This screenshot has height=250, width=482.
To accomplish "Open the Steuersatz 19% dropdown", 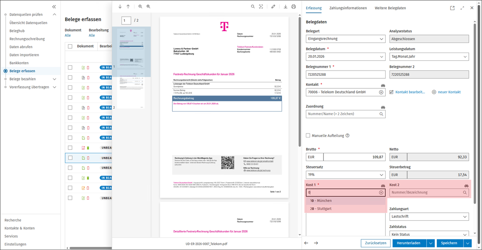I will [346, 175].
